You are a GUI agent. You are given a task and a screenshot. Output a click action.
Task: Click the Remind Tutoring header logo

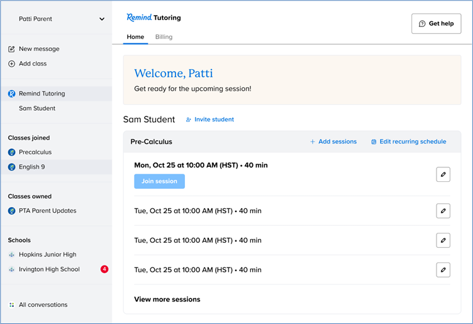[x=153, y=18]
